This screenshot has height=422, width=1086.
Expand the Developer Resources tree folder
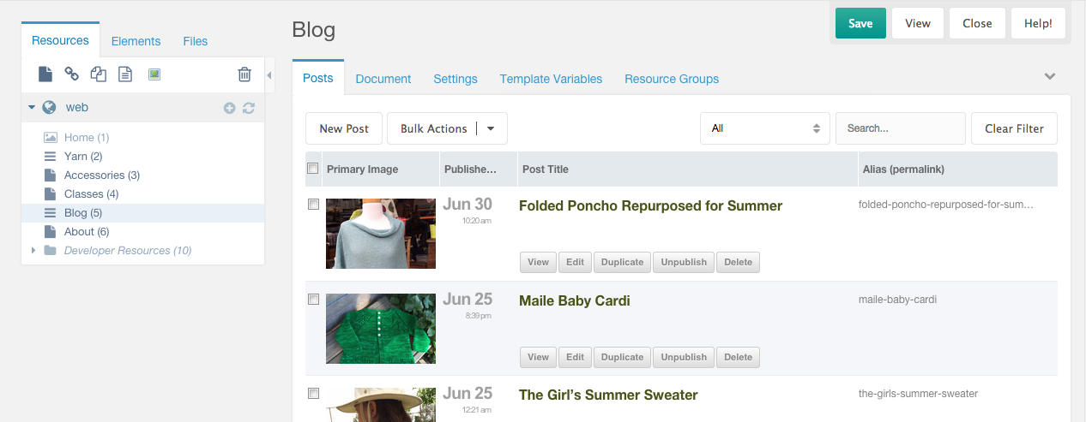coord(33,251)
